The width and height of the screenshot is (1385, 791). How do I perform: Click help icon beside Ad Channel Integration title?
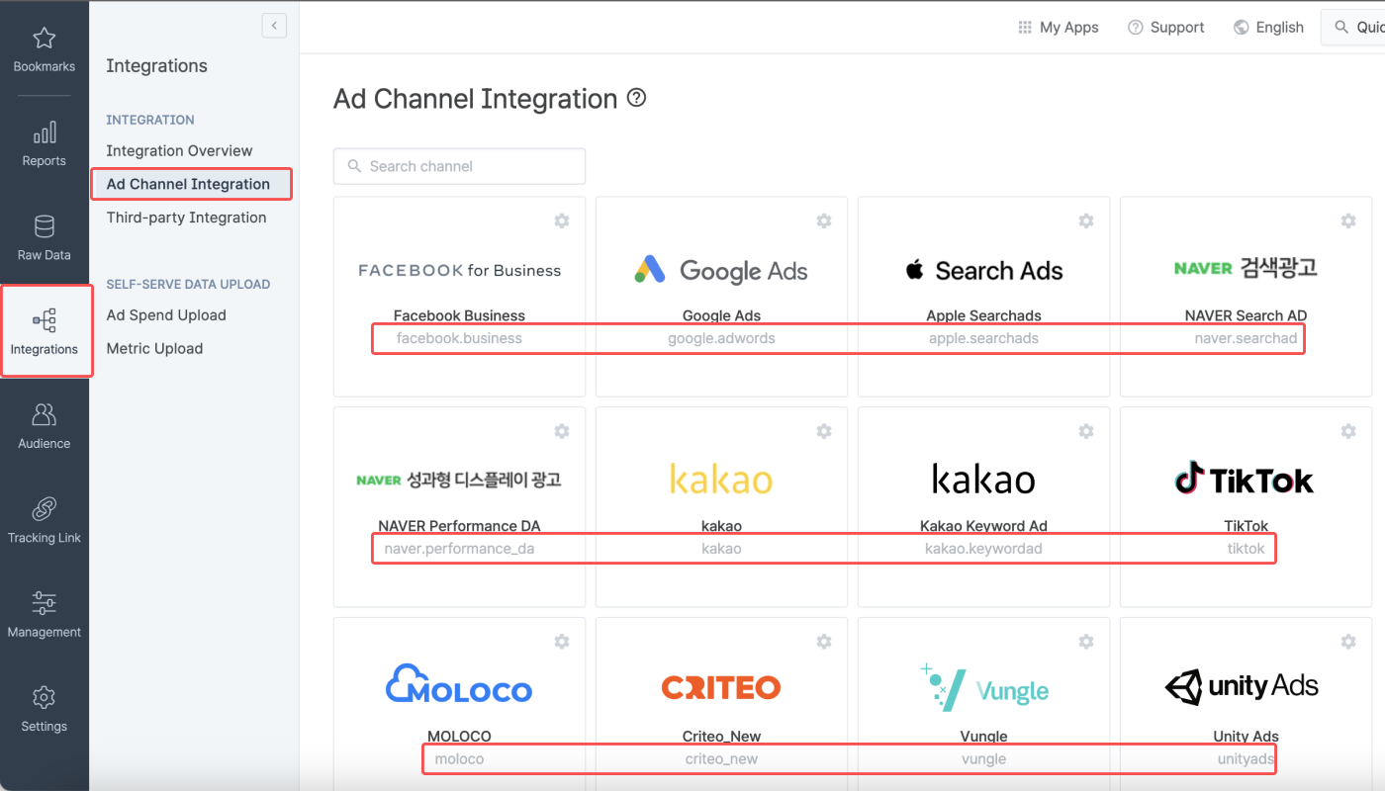click(637, 98)
